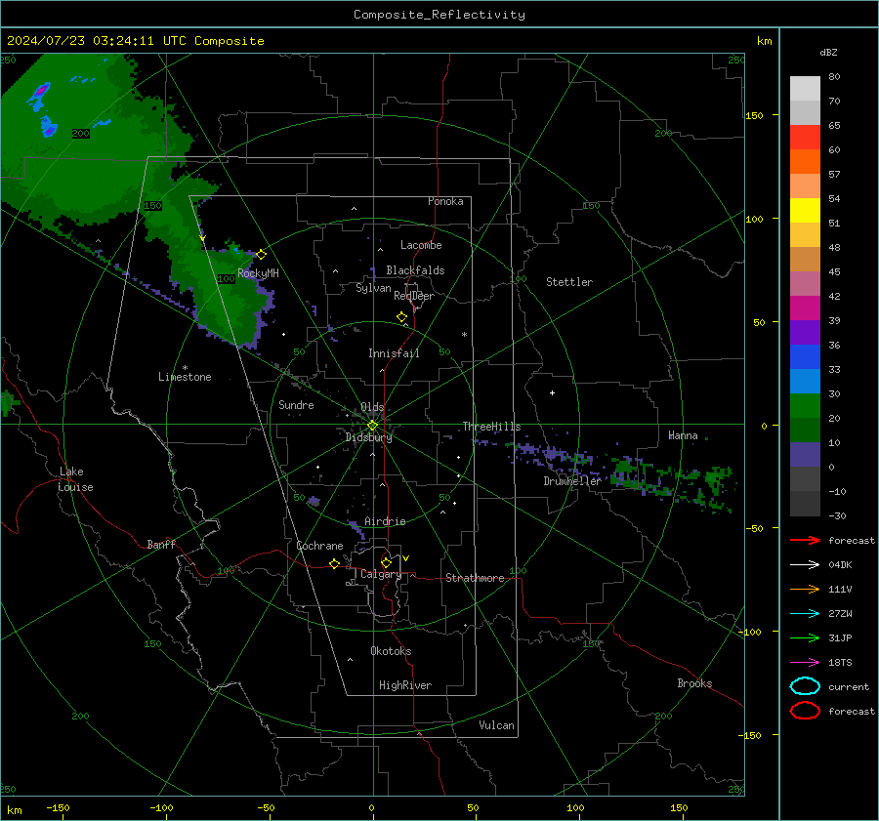Click the Airdrie city label
The image size is (879, 821).
385,521
